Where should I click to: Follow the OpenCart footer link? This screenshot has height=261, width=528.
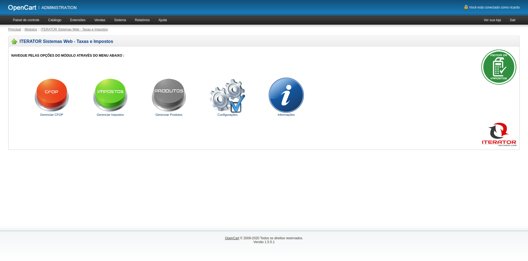[x=232, y=238]
